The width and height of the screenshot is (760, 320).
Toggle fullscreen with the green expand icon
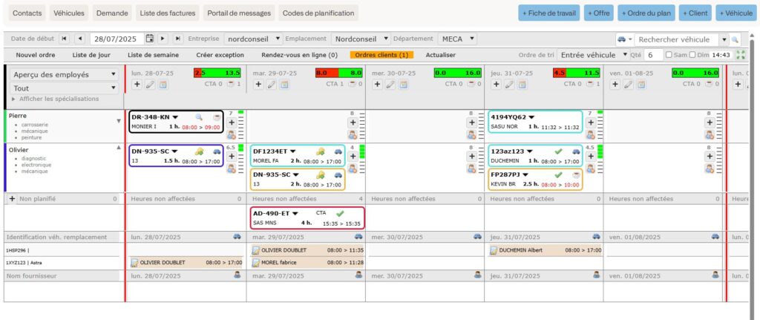[x=740, y=55]
